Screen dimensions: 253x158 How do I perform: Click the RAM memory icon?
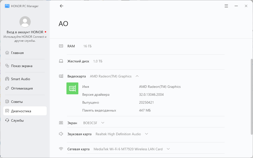coord(61,46)
